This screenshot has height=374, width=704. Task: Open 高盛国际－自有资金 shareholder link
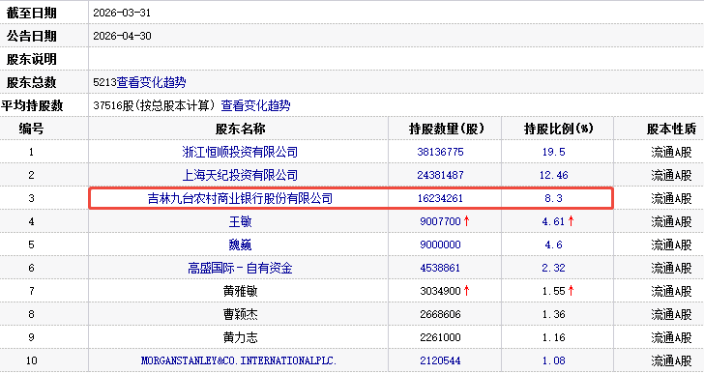point(240,268)
